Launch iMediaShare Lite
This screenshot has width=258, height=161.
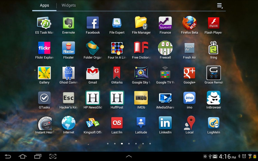coord(165,98)
